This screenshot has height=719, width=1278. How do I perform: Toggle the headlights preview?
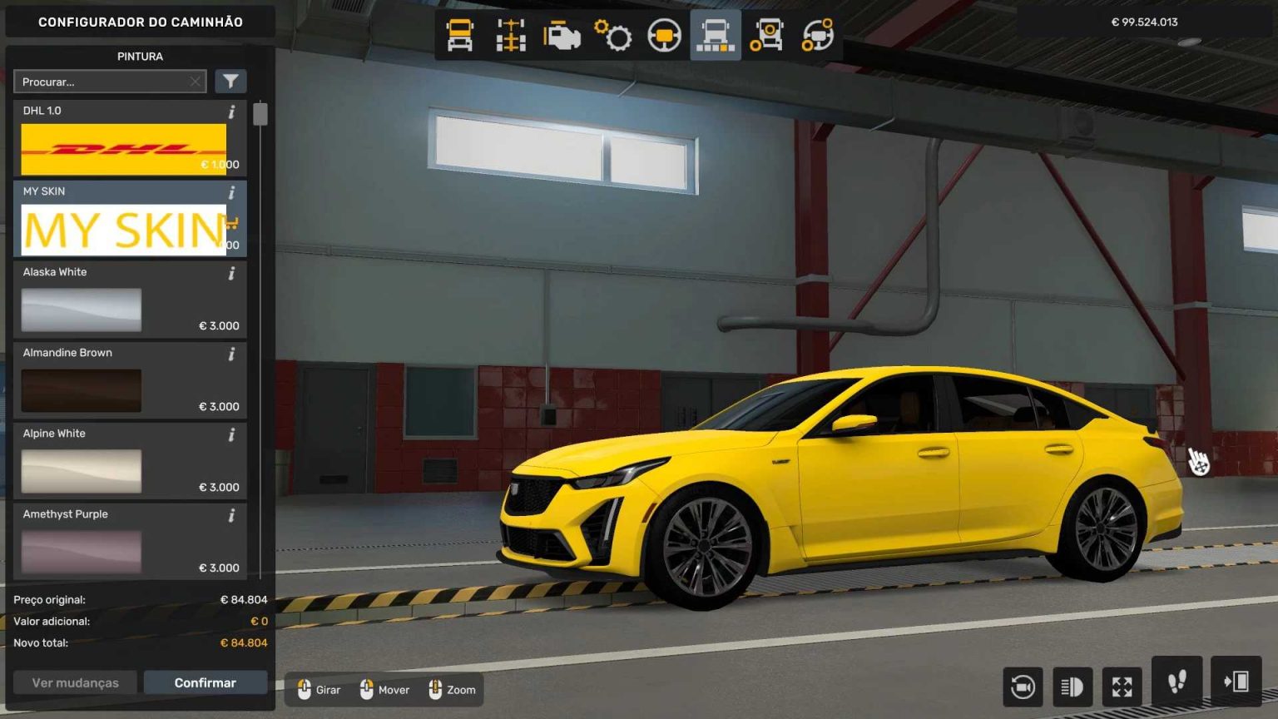1072,686
